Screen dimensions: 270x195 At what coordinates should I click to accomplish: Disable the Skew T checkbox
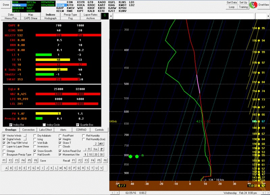[60, 143]
